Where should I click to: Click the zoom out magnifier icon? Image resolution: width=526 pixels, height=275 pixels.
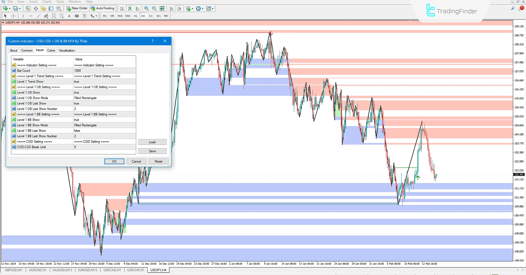pyautogui.click(x=154, y=8)
